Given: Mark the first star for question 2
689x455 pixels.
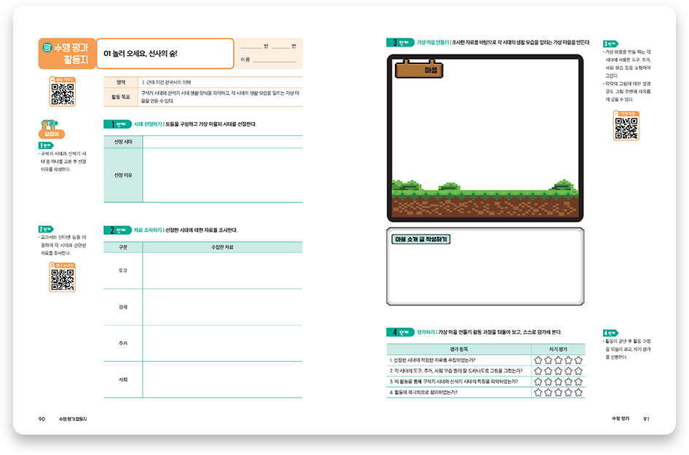Looking at the screenshot, I should (x=538, y=371).
